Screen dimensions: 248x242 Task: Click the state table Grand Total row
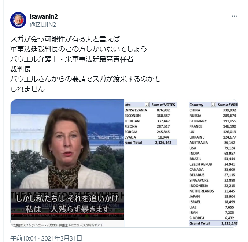tap(151, 143)
